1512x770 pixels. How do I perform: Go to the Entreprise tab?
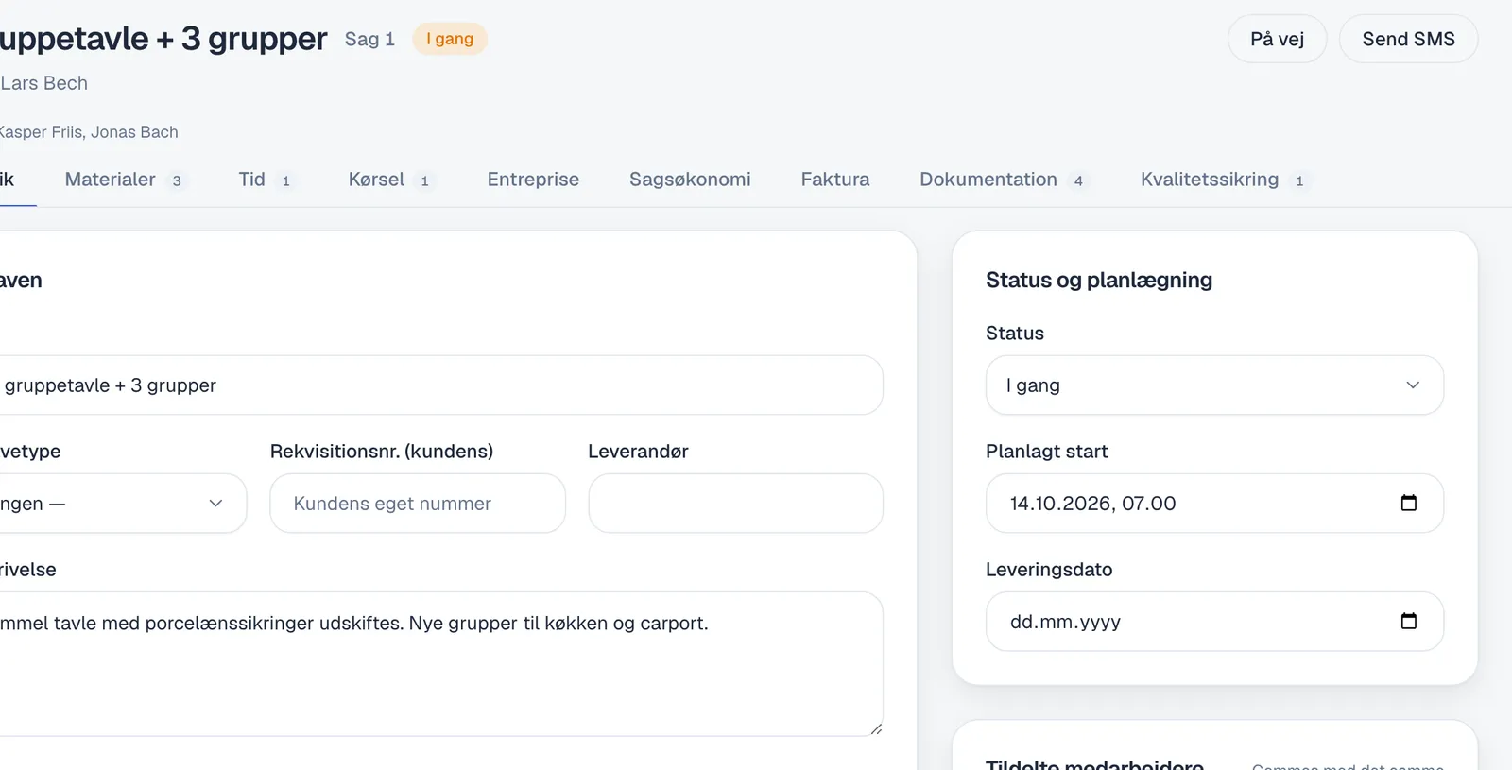(x=533, y=180)
